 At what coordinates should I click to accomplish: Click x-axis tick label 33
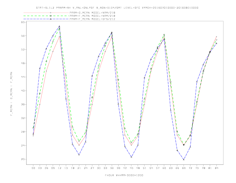click(105, 168)
